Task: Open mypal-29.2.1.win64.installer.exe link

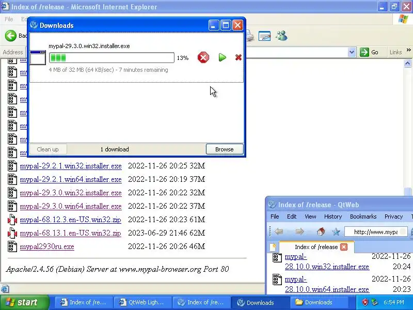Action: [x=71, y=179]
